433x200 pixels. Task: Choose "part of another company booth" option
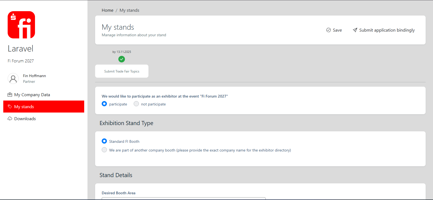point(104,150)
